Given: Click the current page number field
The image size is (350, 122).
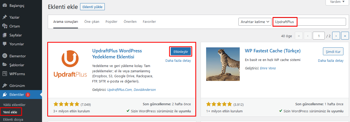Looking at the screenshot, I should tap(319, 36).
